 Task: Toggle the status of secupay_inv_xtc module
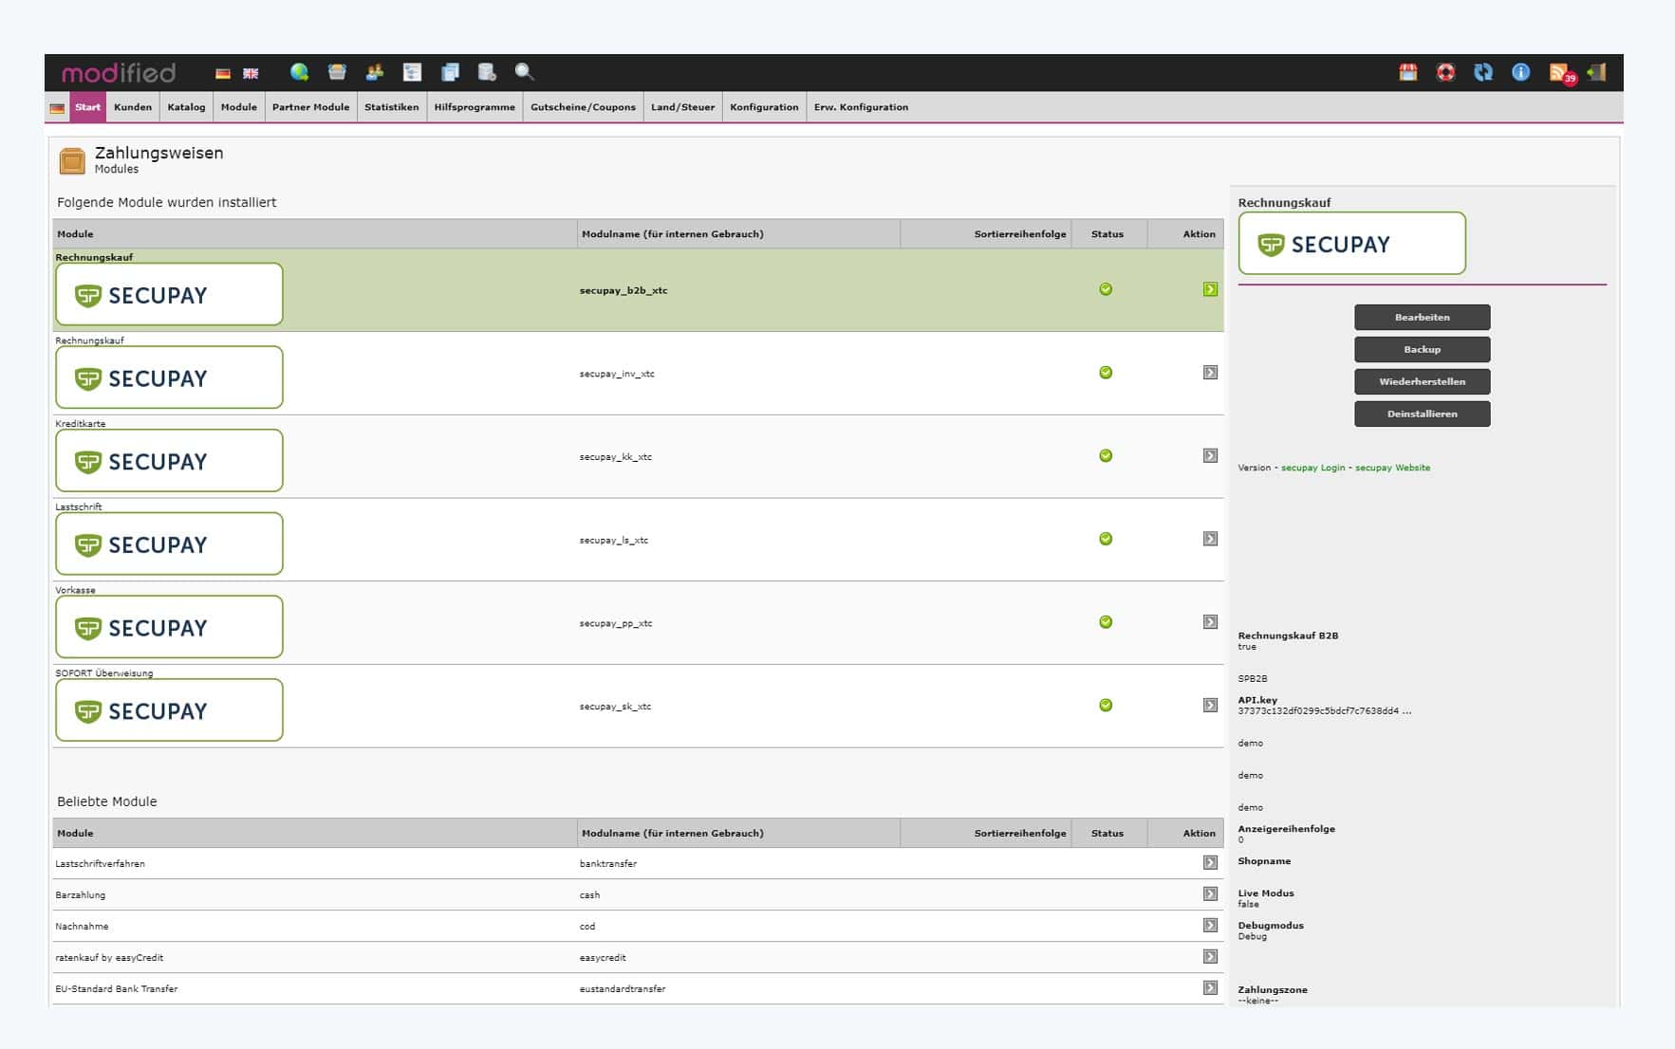(x=1105, y=373)
